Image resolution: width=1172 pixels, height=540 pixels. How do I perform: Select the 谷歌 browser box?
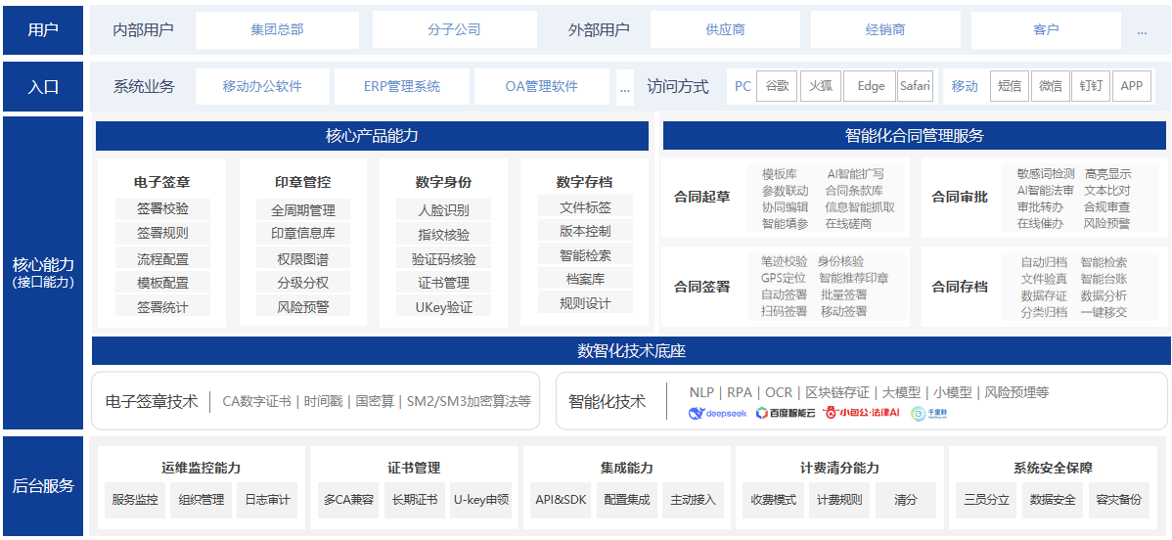777,86
